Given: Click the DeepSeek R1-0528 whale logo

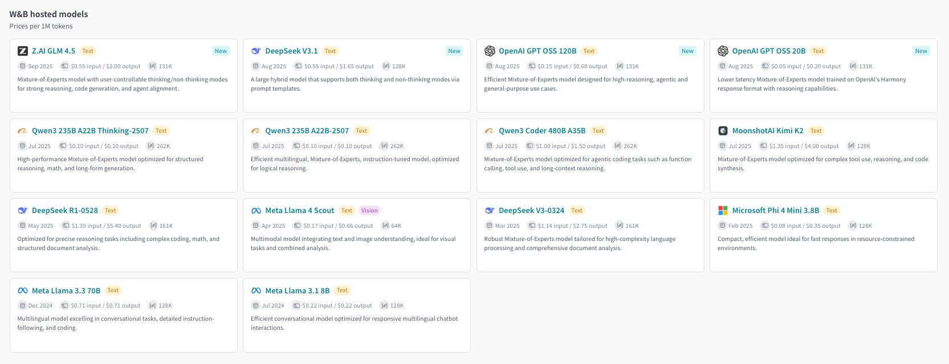Looking at the screenshot, I should tap(23, 210).
